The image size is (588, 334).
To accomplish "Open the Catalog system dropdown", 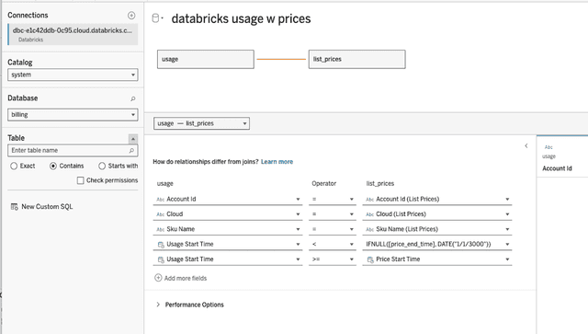I will (x=73, y=75).
